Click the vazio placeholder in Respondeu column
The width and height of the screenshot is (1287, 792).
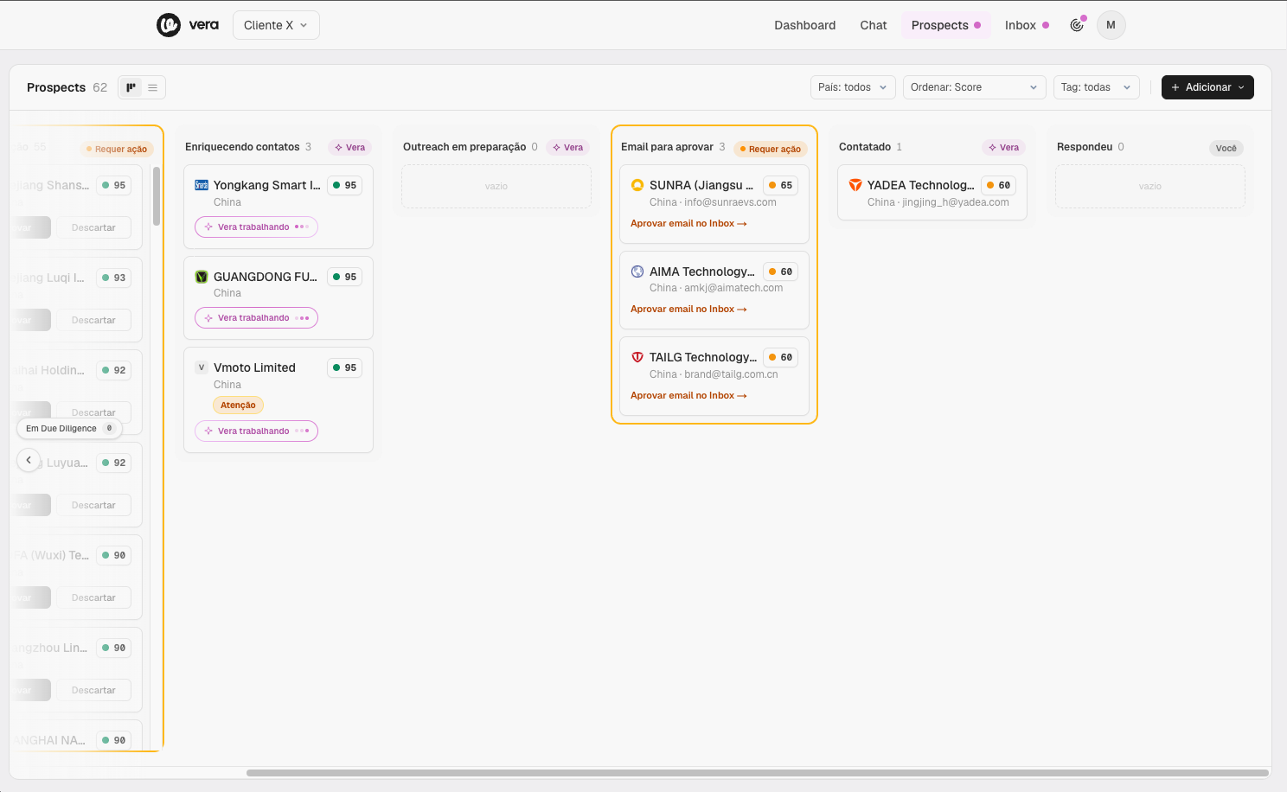(x=1150, y=186)
